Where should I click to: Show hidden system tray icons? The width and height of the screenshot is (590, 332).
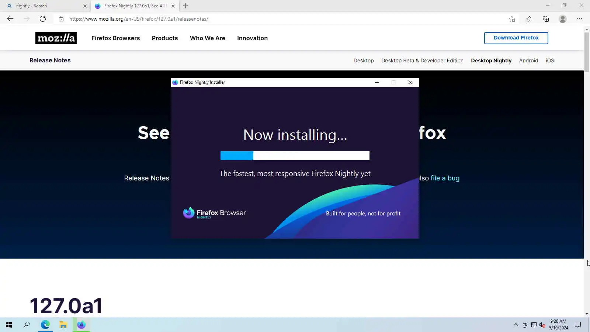516,325
